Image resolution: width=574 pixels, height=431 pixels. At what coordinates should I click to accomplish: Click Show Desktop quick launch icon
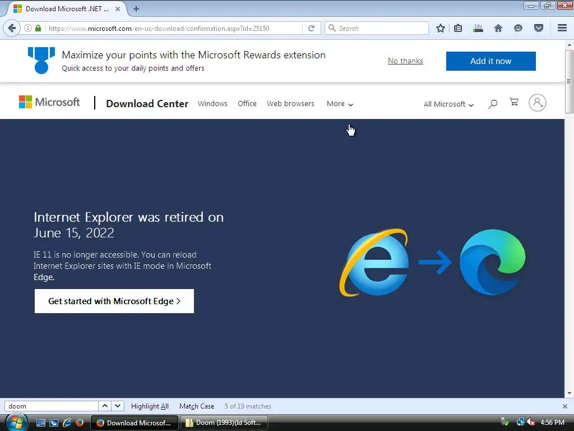(x=40, y=423)
